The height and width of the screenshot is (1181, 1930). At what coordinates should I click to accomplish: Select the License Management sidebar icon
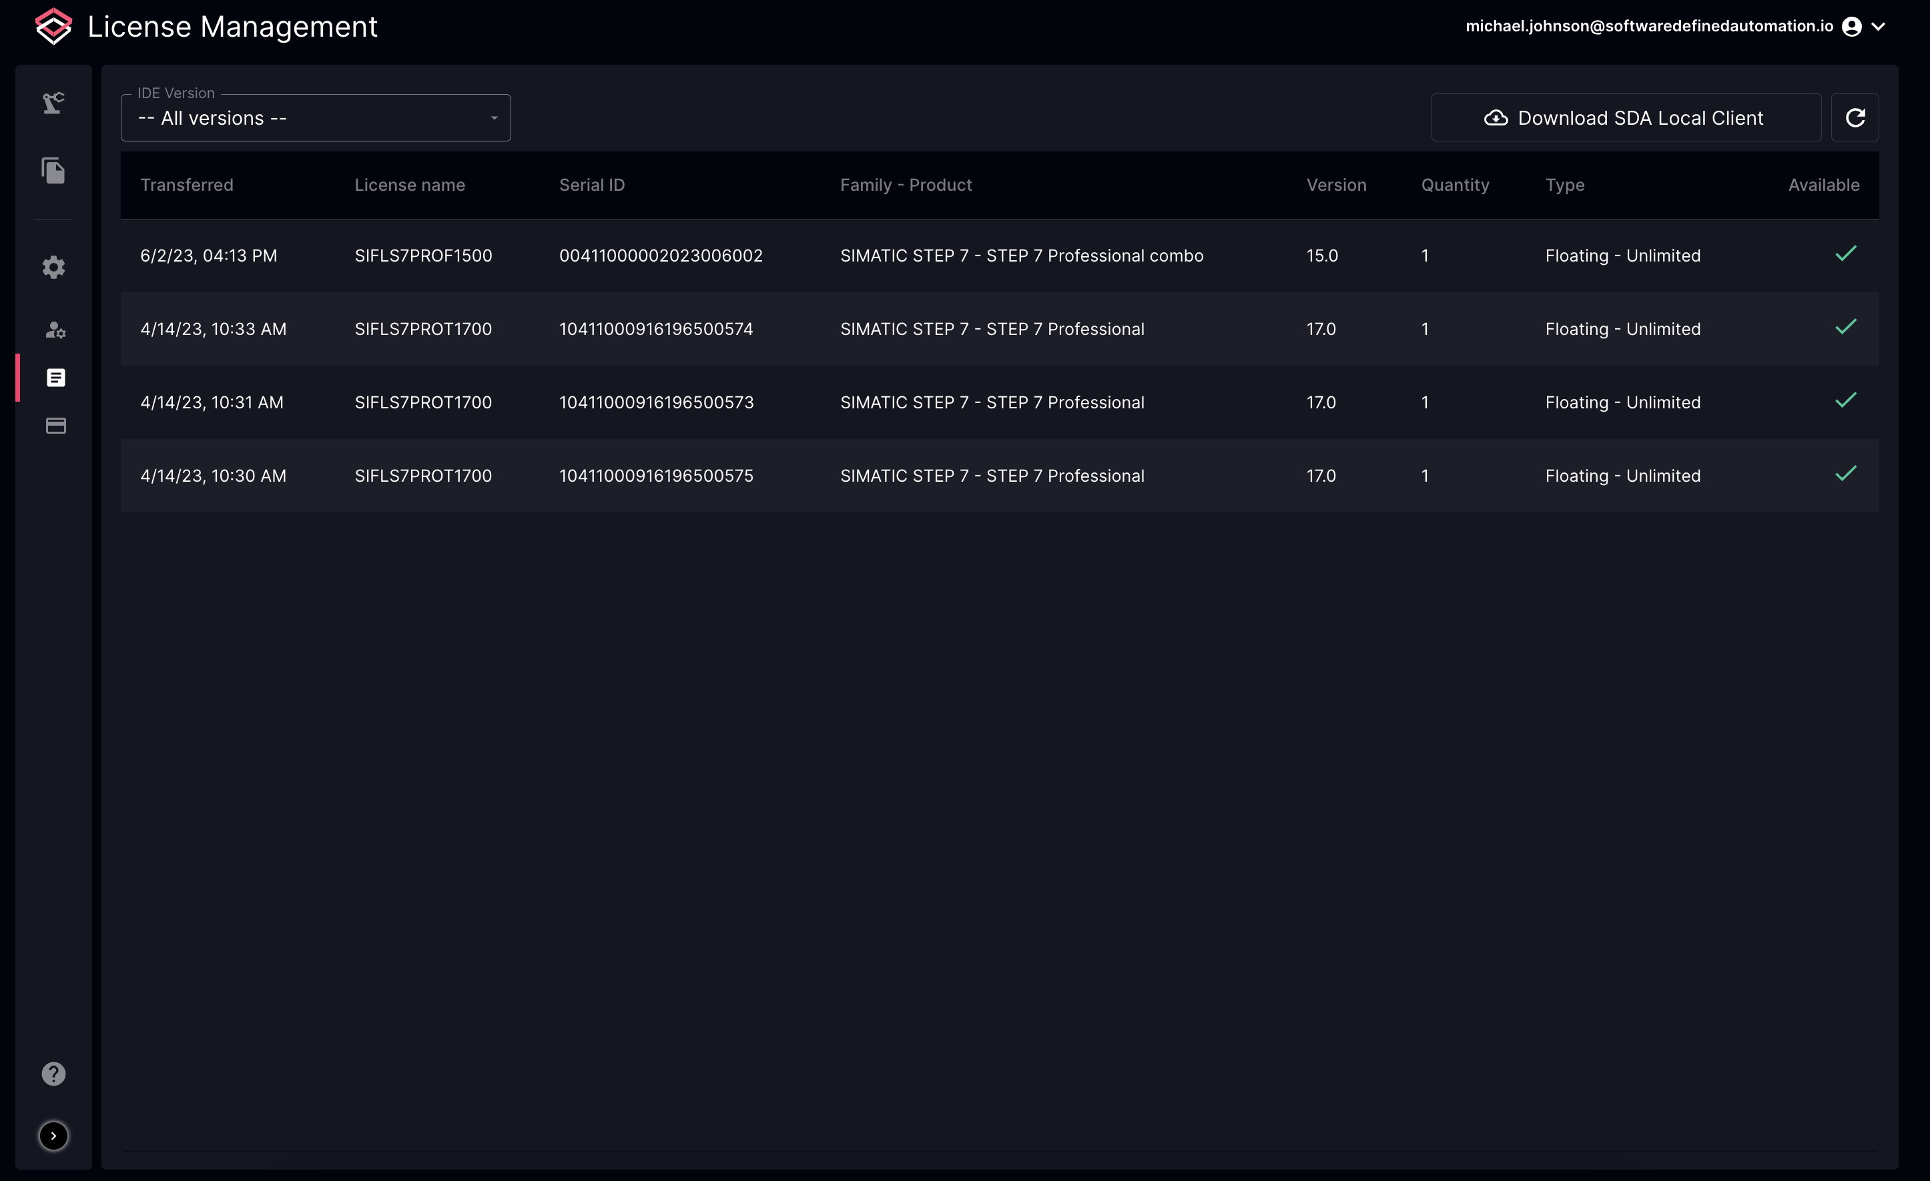pyautogui.click(x=55, y=378)
